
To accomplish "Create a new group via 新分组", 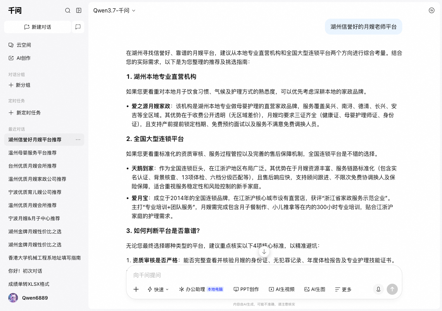I will [44, 85].
